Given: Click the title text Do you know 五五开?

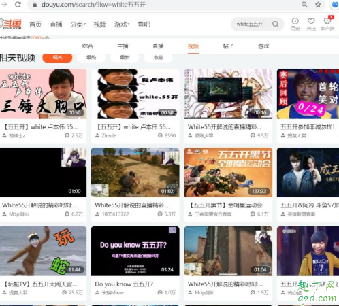Looking at the screenshot, I should click(x=124, y=284).
